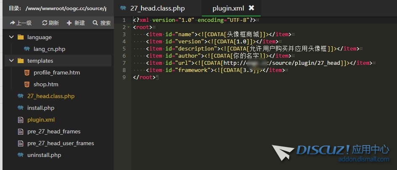Refresh the file list with 刷新

[x=50, y=23]
